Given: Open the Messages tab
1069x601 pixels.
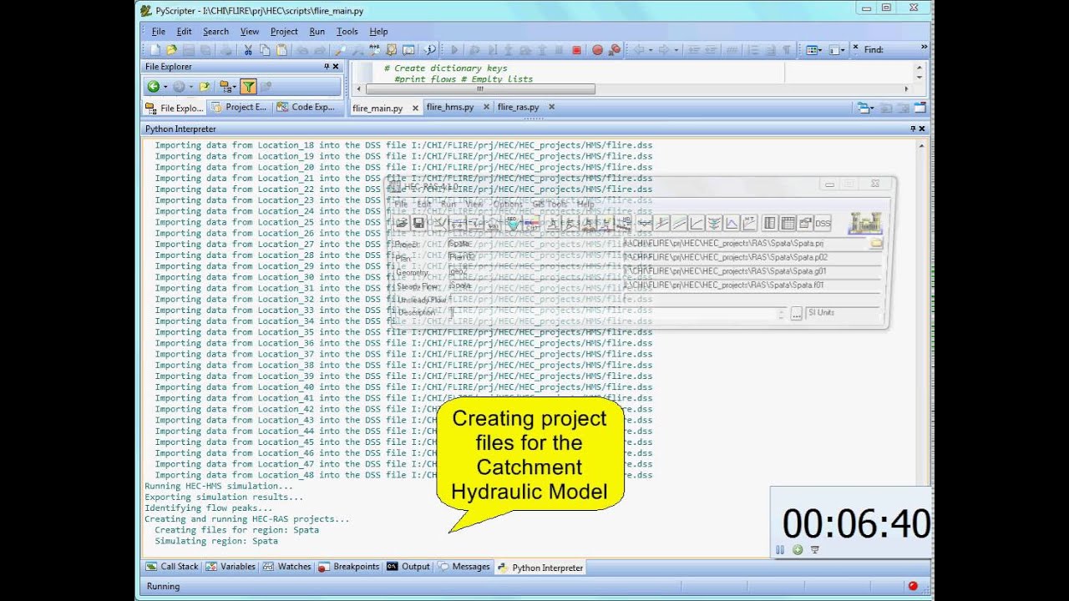Looking at the screenshot, I should tap(464, 566).
